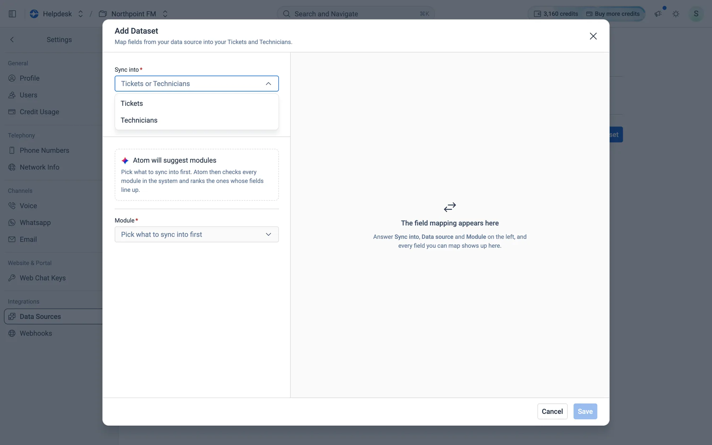Expand the Helpdesk workspace switcher

tap(80, 14)
